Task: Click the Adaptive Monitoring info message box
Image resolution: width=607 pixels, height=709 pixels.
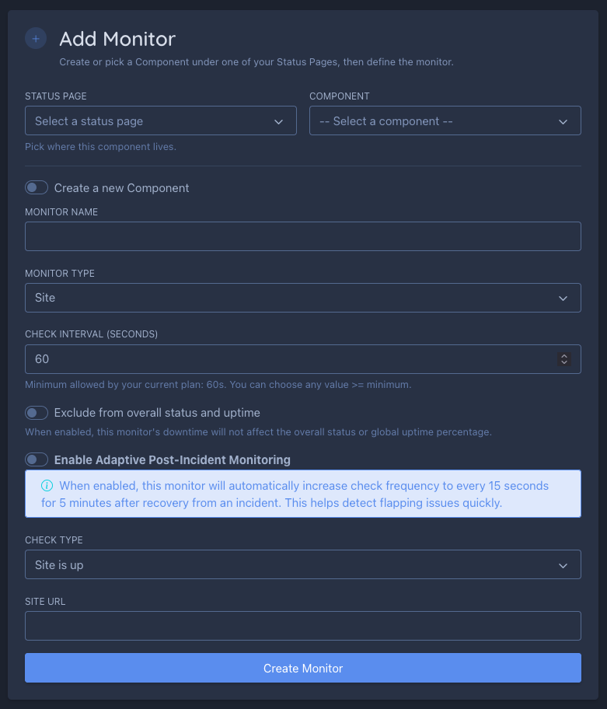Action: tap(303, 494)
